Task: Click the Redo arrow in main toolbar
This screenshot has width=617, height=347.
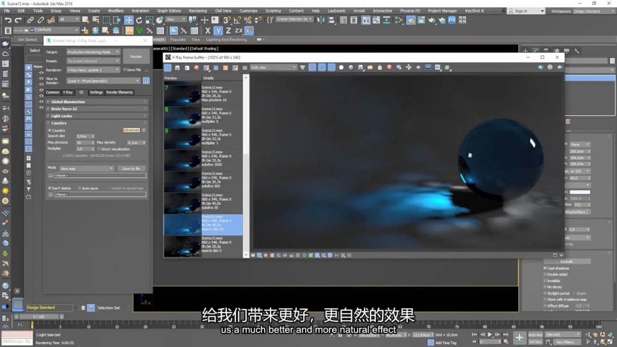Action: click(x=18, y=20)
